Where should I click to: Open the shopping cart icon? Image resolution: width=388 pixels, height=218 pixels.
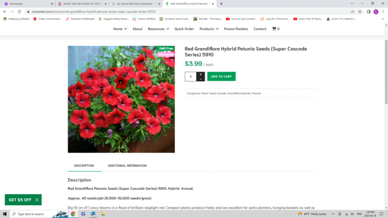[x=275, y=29]
